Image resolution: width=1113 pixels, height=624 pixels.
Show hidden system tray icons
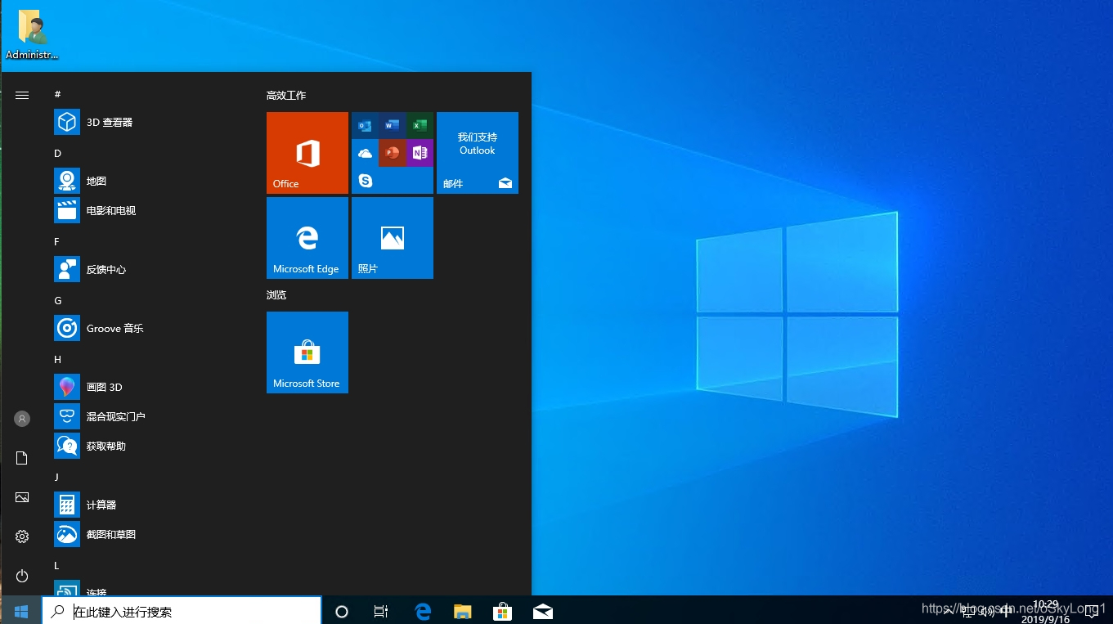[949, 611]
